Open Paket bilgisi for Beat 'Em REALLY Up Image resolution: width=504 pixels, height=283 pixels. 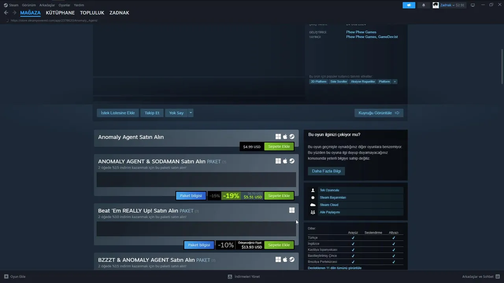tap(199, 245)
